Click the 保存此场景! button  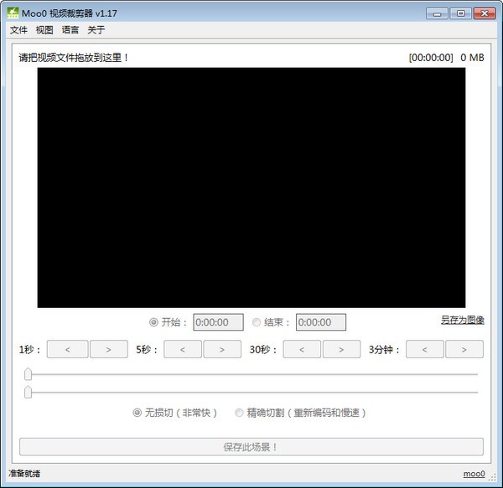(x=251, y=447)
